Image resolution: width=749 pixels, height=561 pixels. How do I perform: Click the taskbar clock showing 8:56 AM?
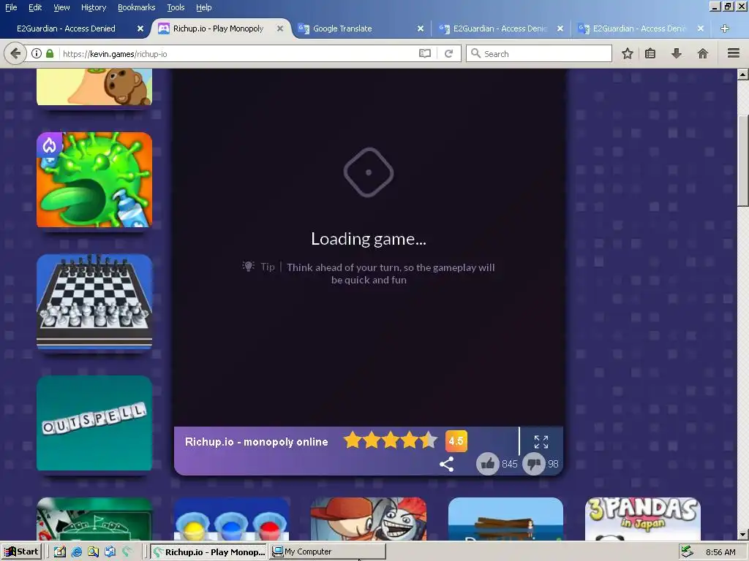[720, 552]
